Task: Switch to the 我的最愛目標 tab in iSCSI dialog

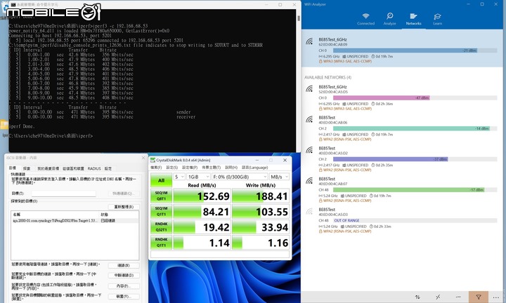Action: click(48, 168)
